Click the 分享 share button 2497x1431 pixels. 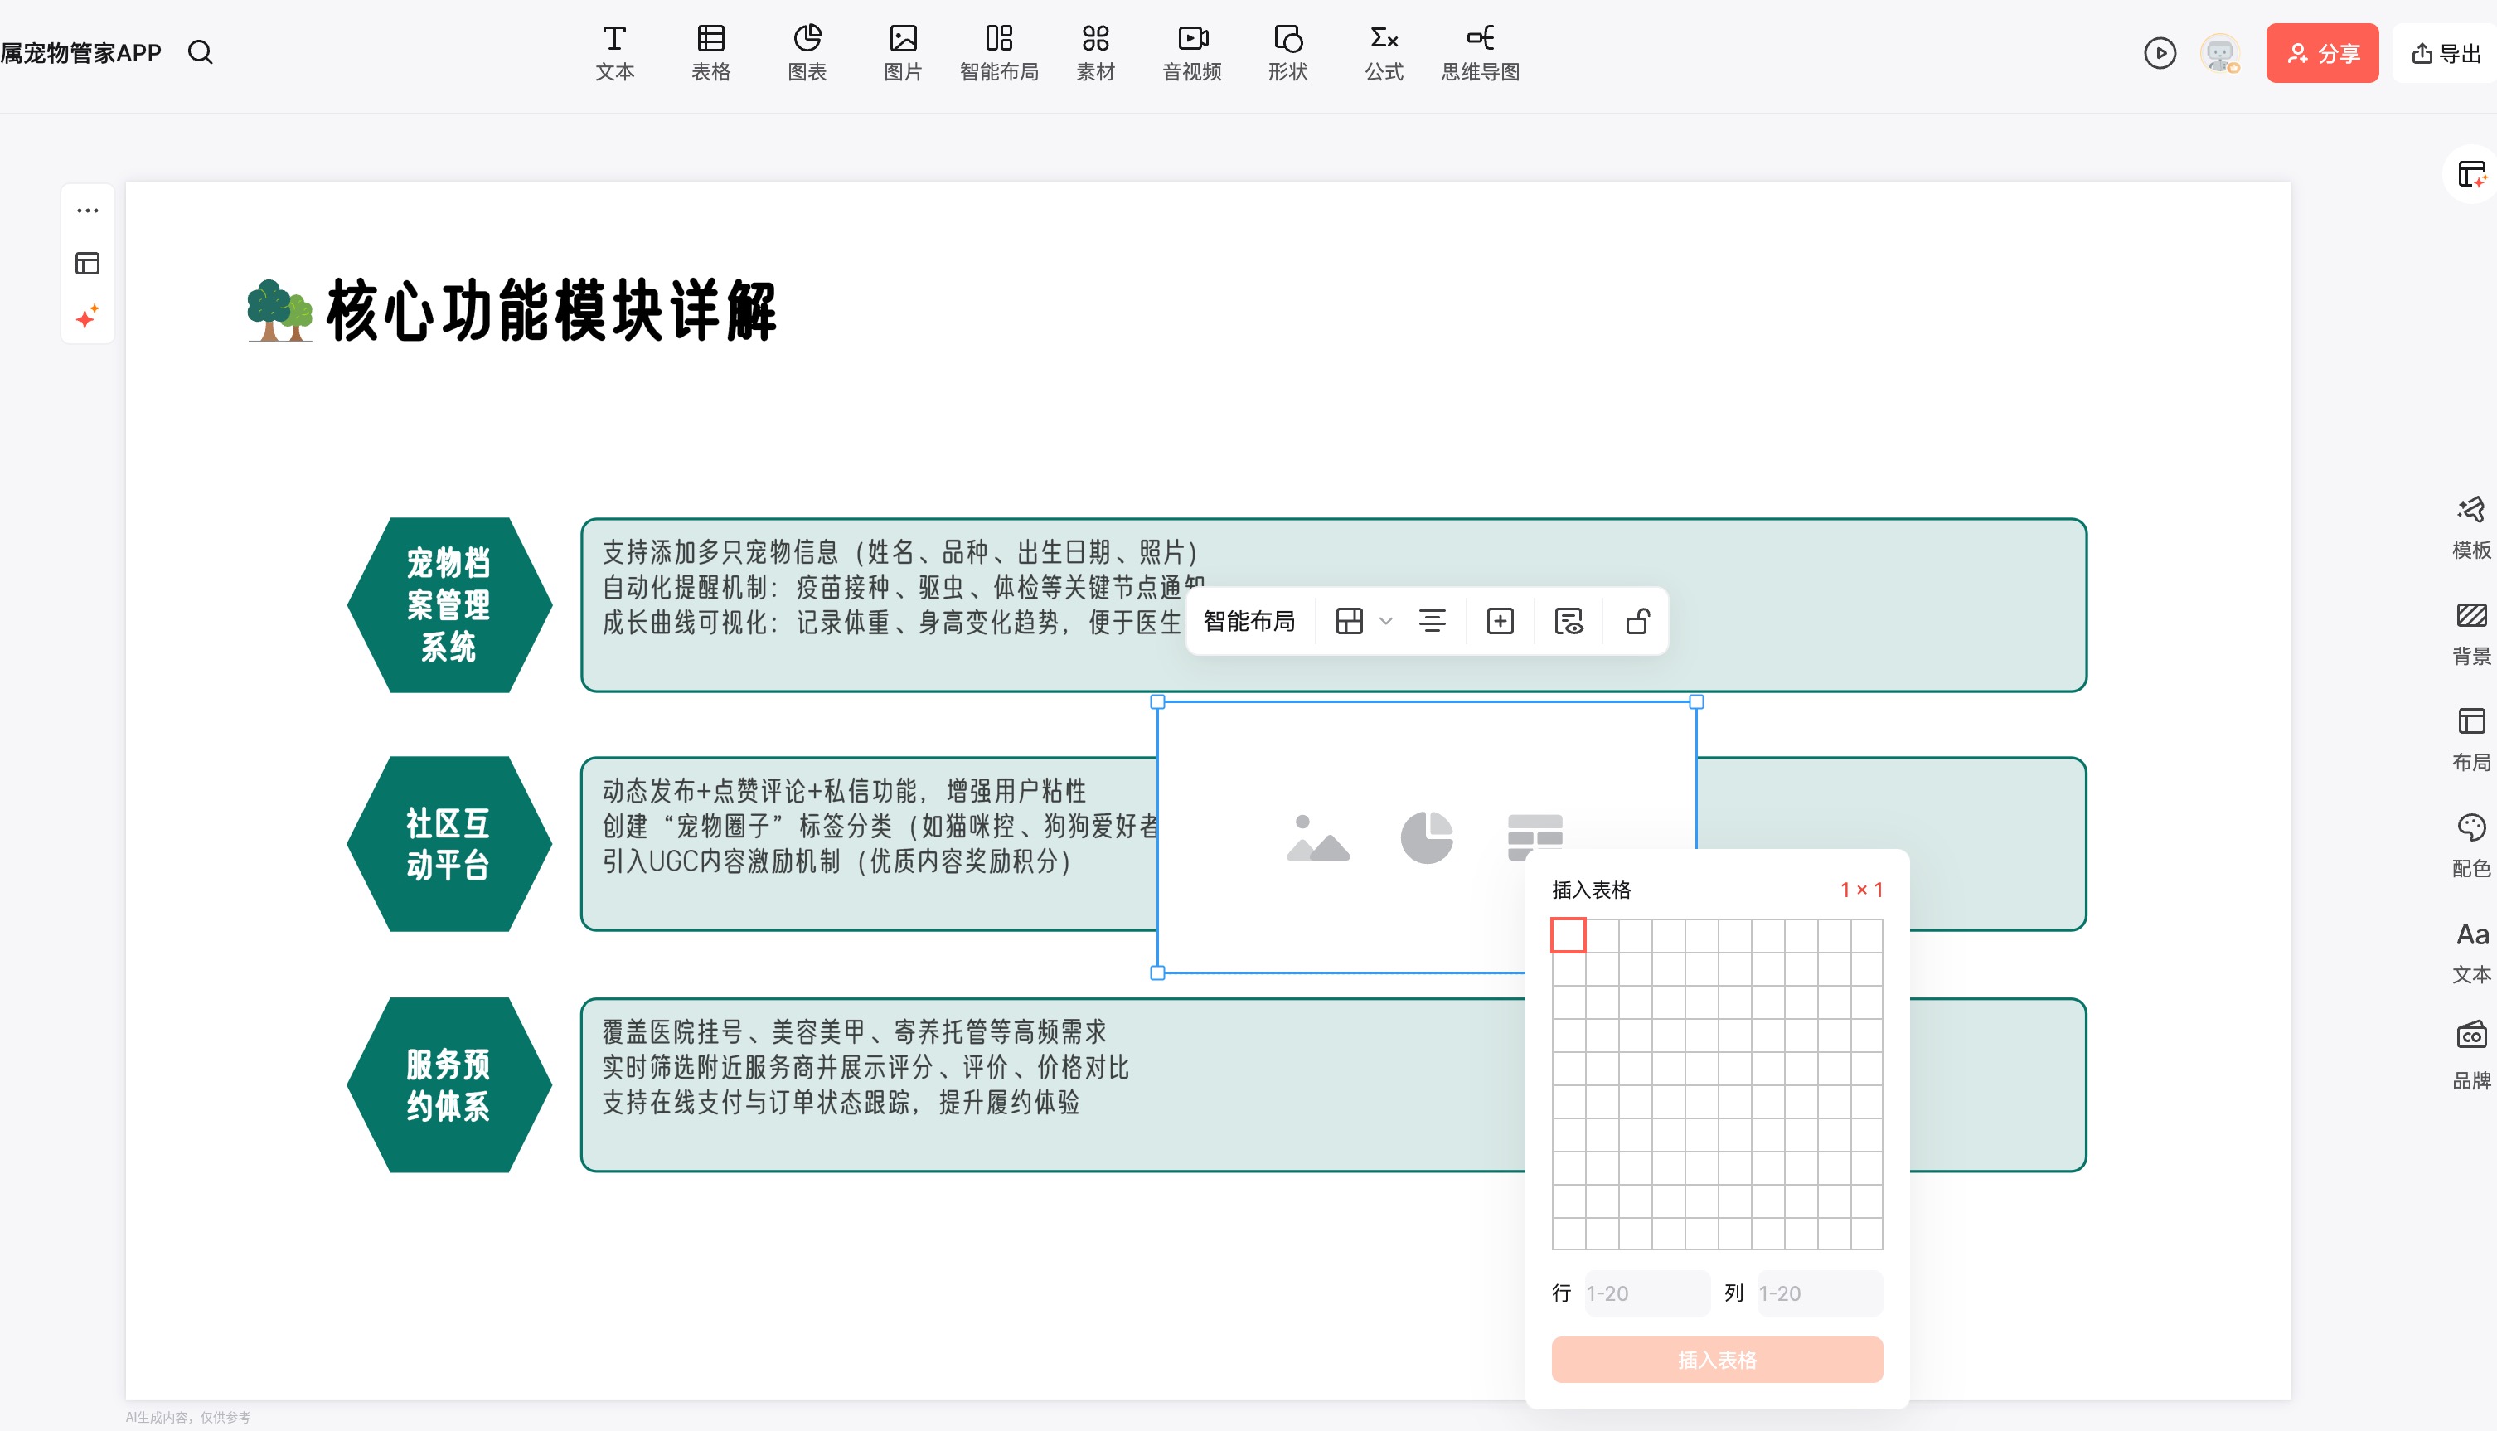[2322, 53]
